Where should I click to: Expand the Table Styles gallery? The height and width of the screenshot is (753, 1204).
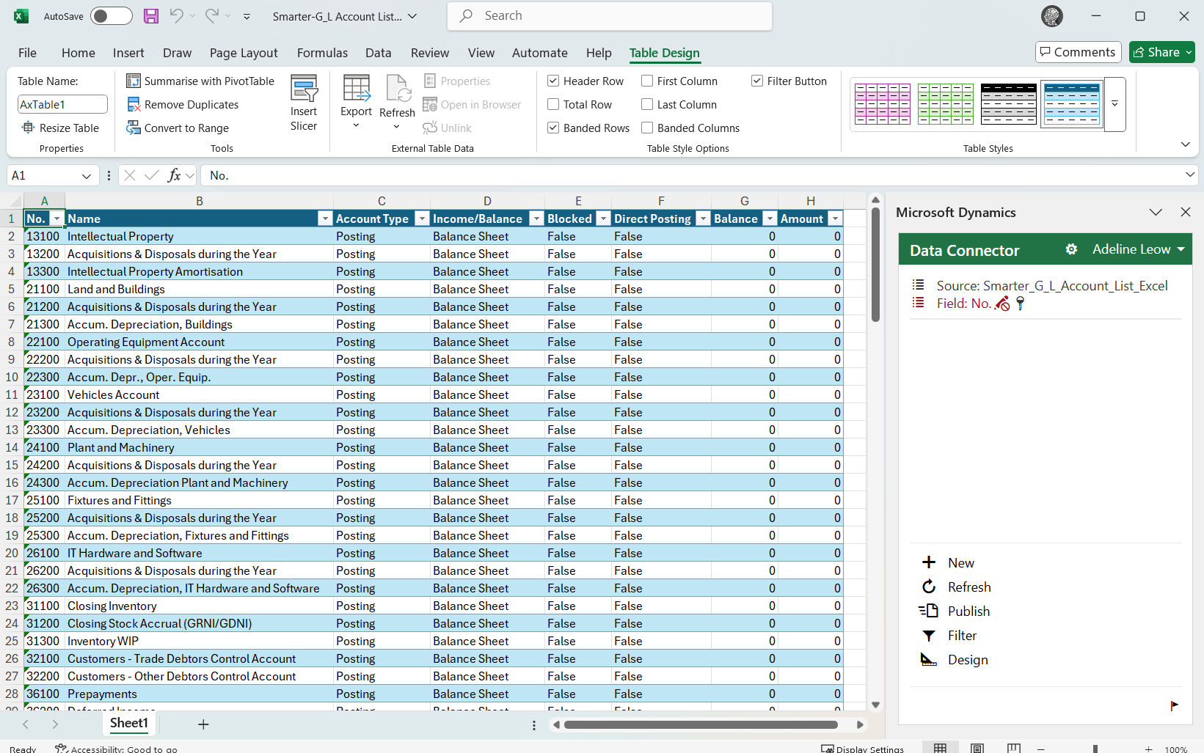coord(1114,104)
